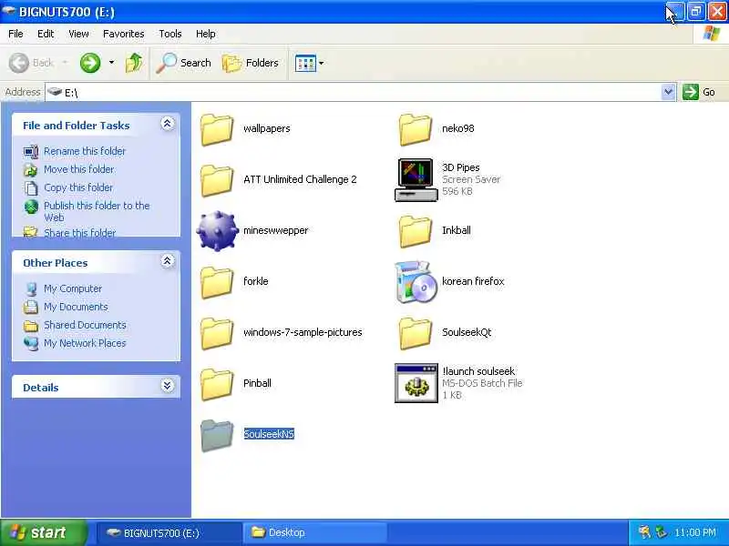Click the korean firefox file name
This screenshot has width=729, height=546.
click(x=473, y=281)
